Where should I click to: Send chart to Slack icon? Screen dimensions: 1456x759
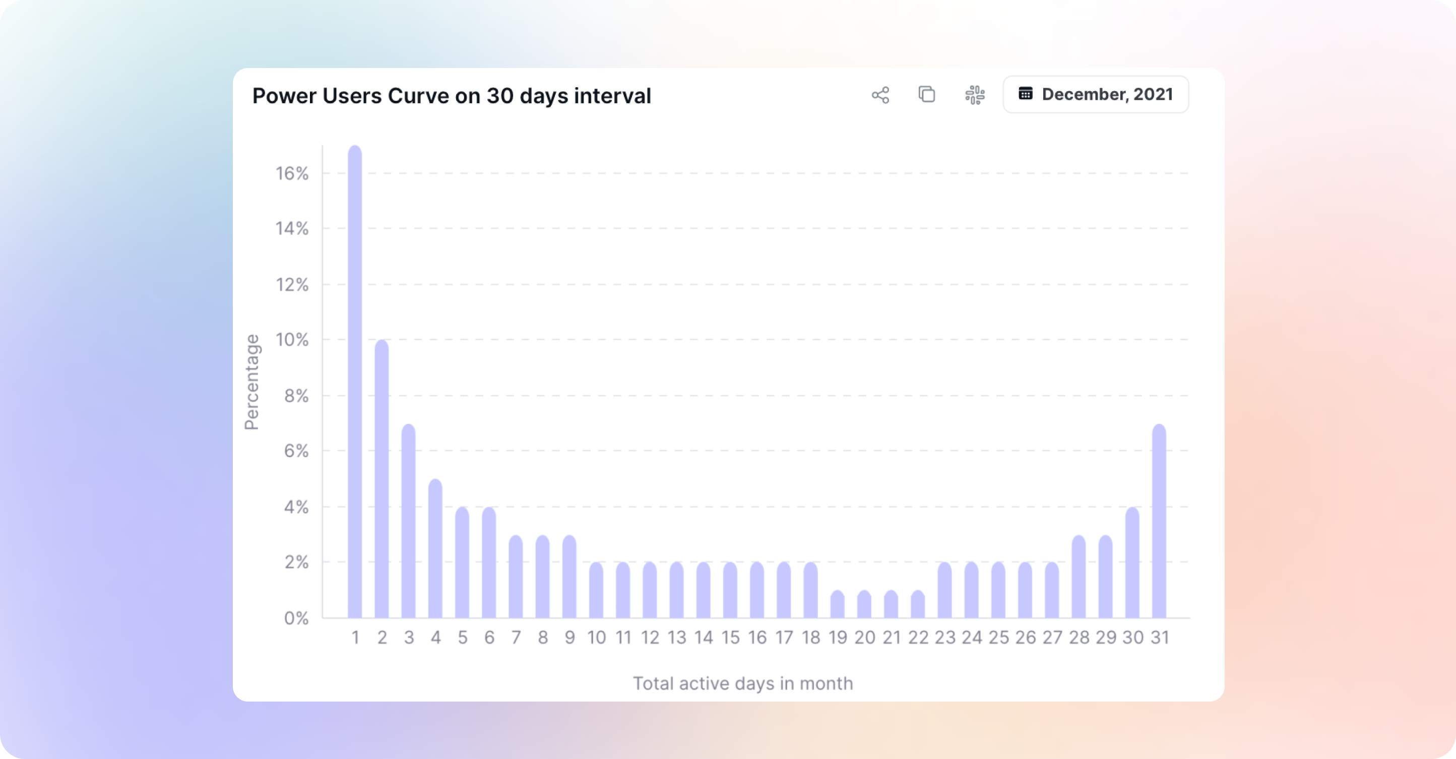[x=974, y=95]
